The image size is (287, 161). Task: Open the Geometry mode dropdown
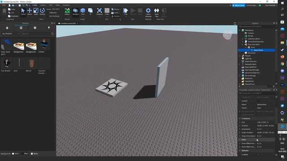pos(57,9)
